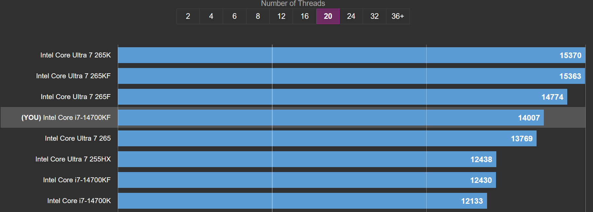This screenshot has height=212, width=593.
Task: Select your CPU's bar scoring 14007
Action: click(331, 118)
